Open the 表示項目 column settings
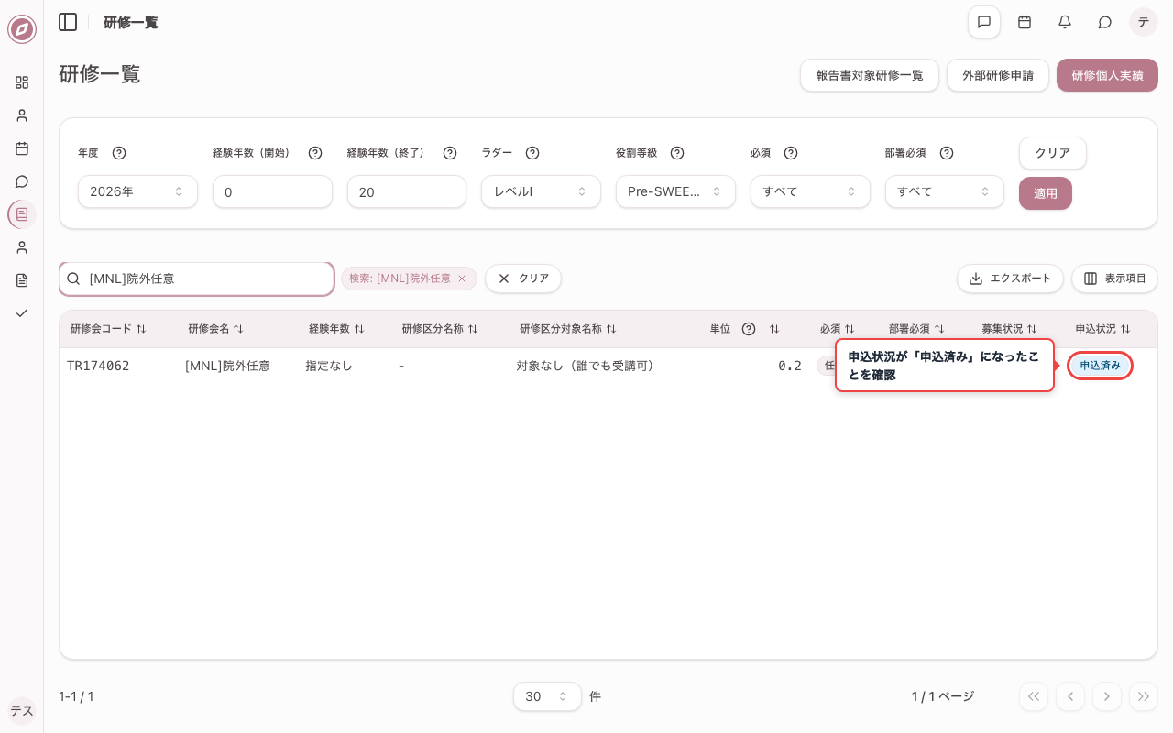The width and height of the screenshot is (1173, 733). pyautogui.click(x=1114, y=279)
